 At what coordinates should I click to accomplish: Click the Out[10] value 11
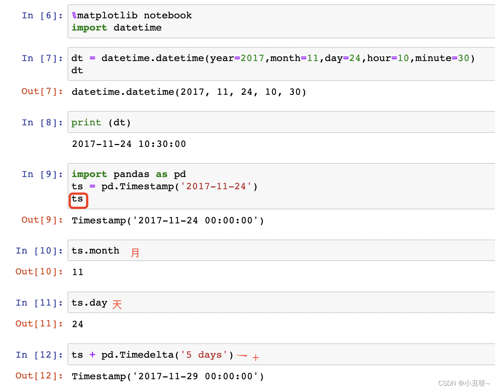(78, 272)
